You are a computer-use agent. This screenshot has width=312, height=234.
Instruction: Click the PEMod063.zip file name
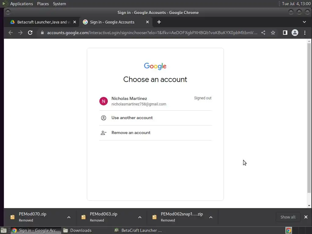(104, 214)
